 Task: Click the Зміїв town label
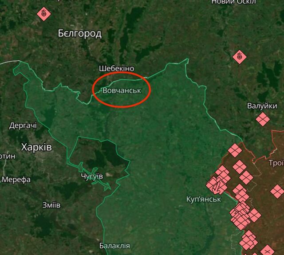(51, 205)
